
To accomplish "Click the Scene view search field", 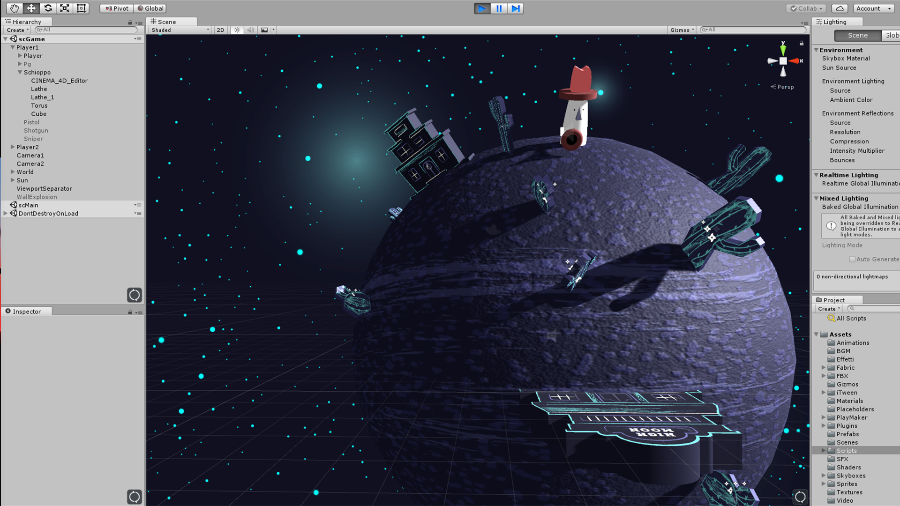I will coord(753,30).
